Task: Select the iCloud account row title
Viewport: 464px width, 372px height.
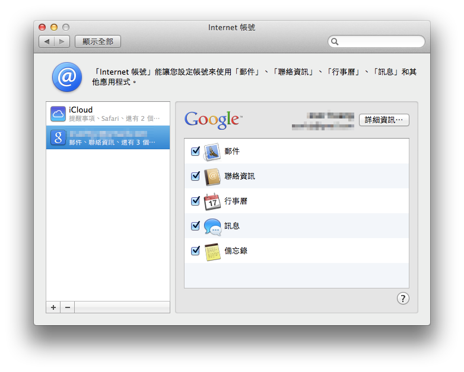Action: (x=81, y=110)
